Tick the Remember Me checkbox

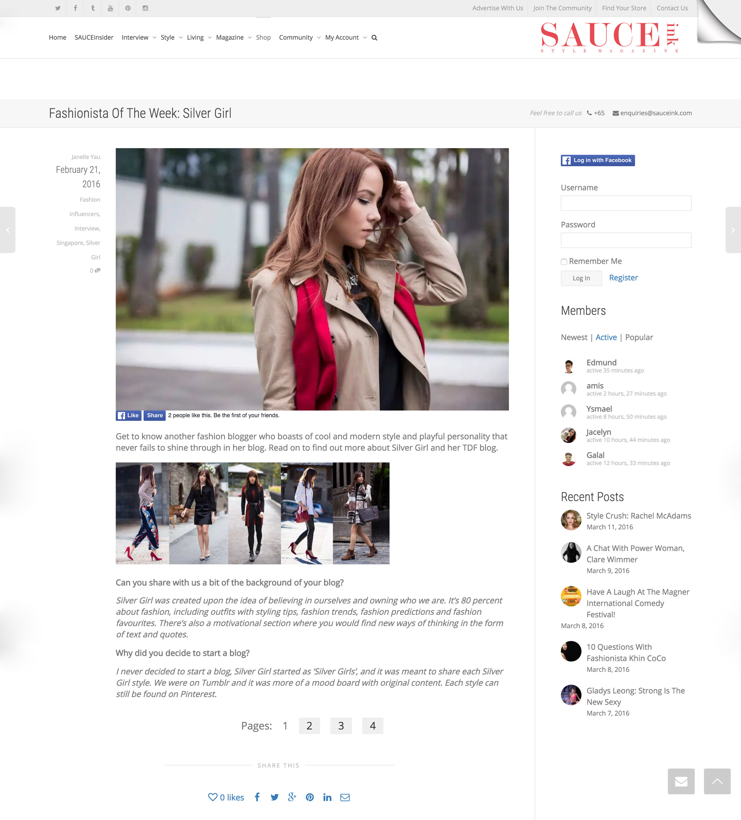click(x=564, y=262)
